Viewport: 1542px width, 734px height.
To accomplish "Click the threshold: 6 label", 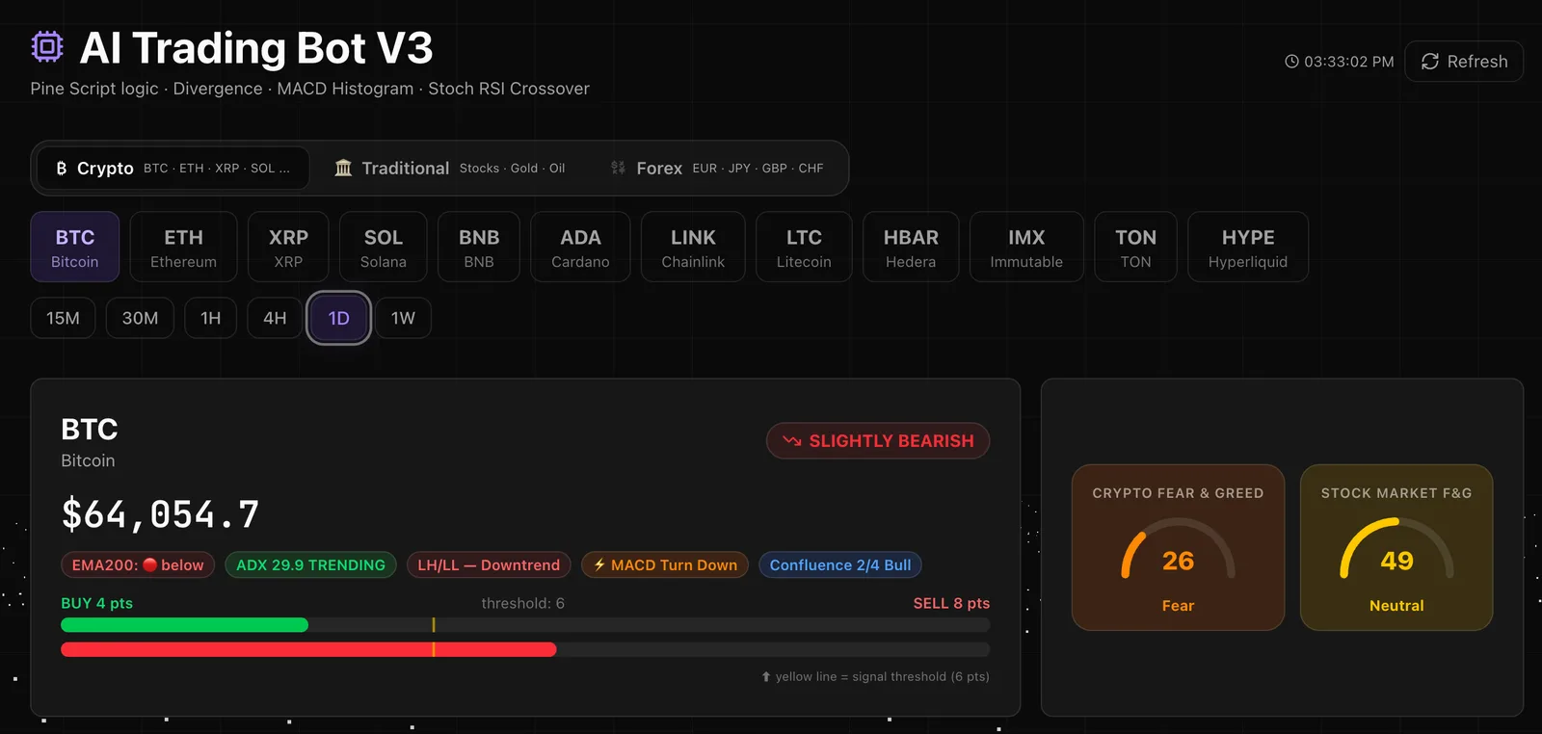I will (x=523, y=603).
